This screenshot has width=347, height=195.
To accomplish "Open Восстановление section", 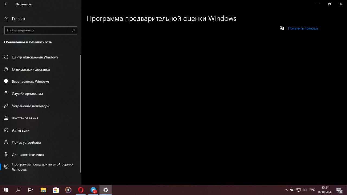I will (41, 118).
